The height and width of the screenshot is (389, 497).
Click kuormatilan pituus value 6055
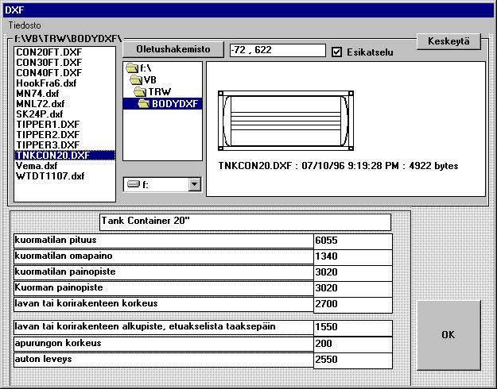tap(353, 241)
